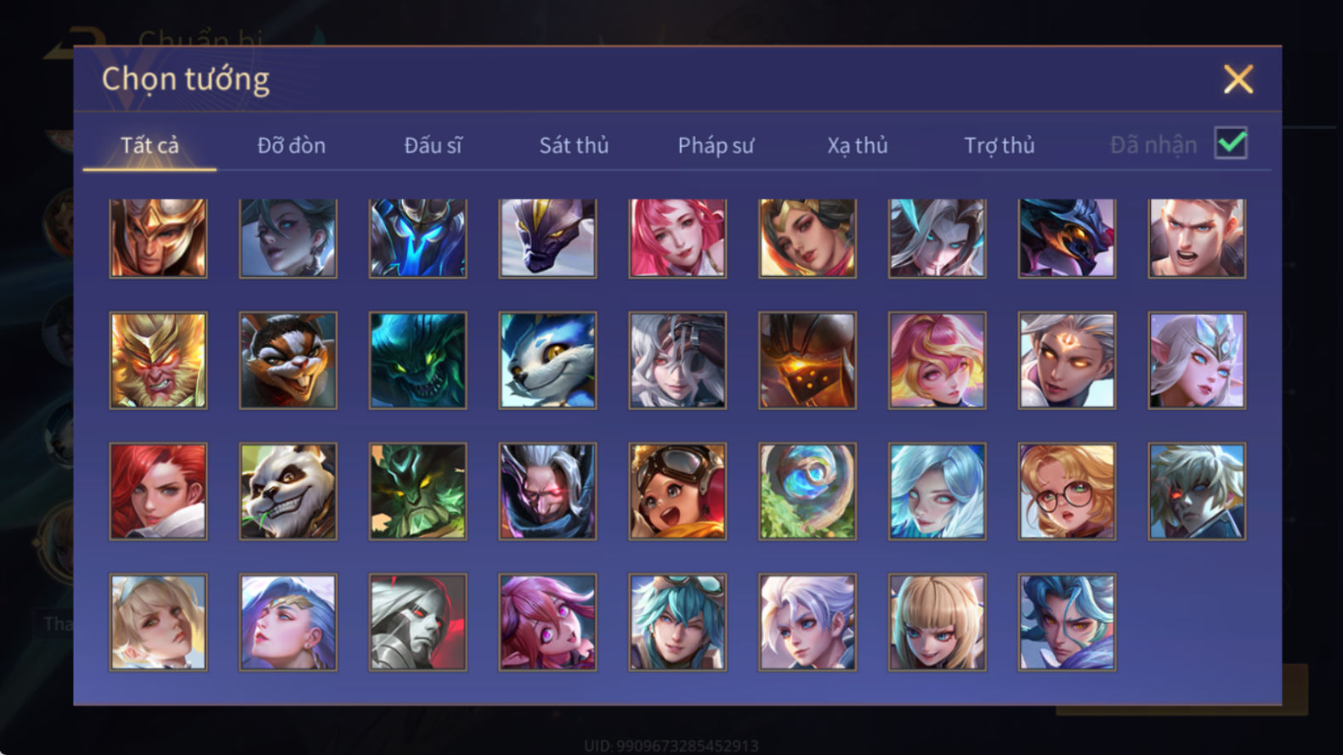Select the pilot girl with goggles hero
1343x755 pixels.
677,491
